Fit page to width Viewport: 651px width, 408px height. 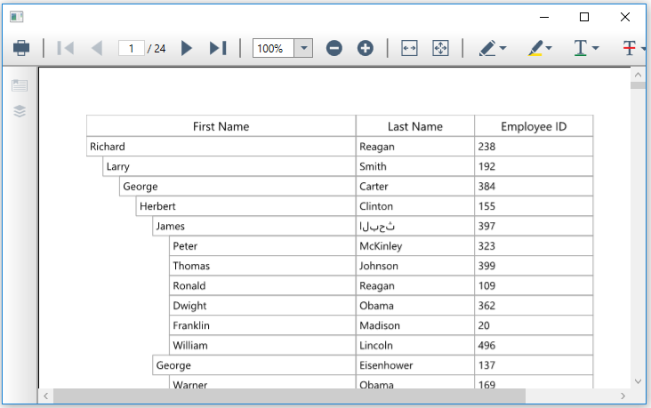pyautogui.click(x=409, y=48)
